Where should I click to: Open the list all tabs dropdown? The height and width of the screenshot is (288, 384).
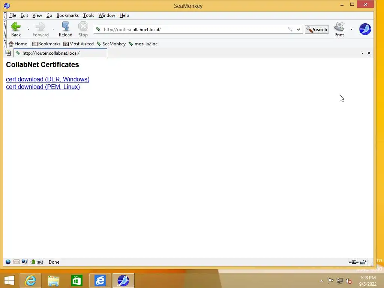[363, 53]
